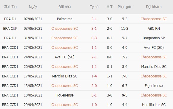This screenshot has width=173, height=109.
Task: Click Marcilio Dias SC as away team
Action: click(154, 67)
